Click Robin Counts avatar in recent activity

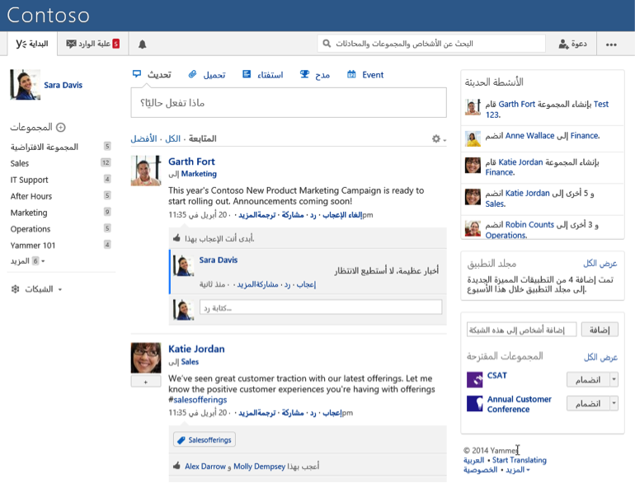pyautogui.click(x=473, y=228)
